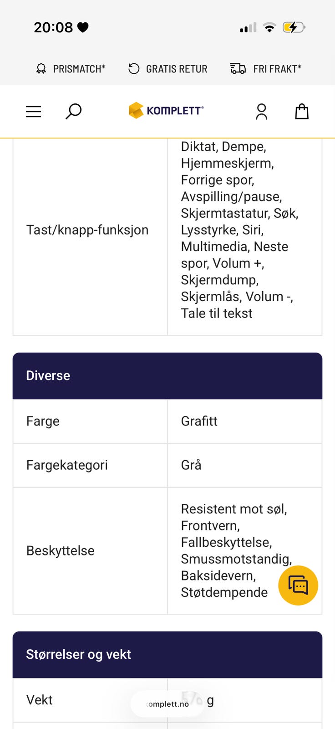Click the ribbon badge icon beside PRISMATCH
Image resolution: width=335 pixels, height=729 pixels.
click(x=41, y=68)
